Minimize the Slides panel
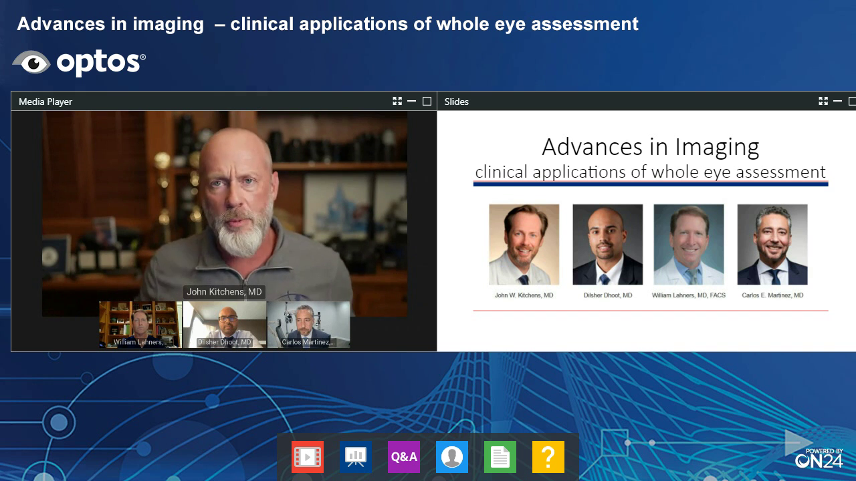Image resolution: width=856 pixels, height=481 pixels. point(837,101)
